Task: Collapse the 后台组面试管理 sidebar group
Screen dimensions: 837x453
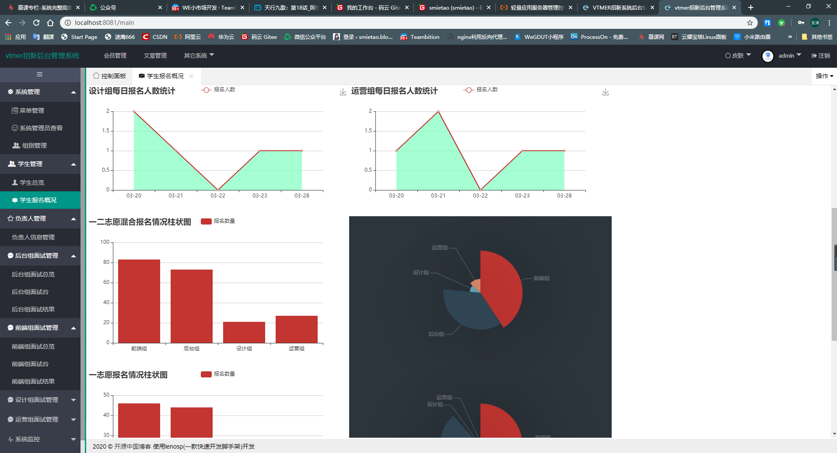Action: pos(40,256)
